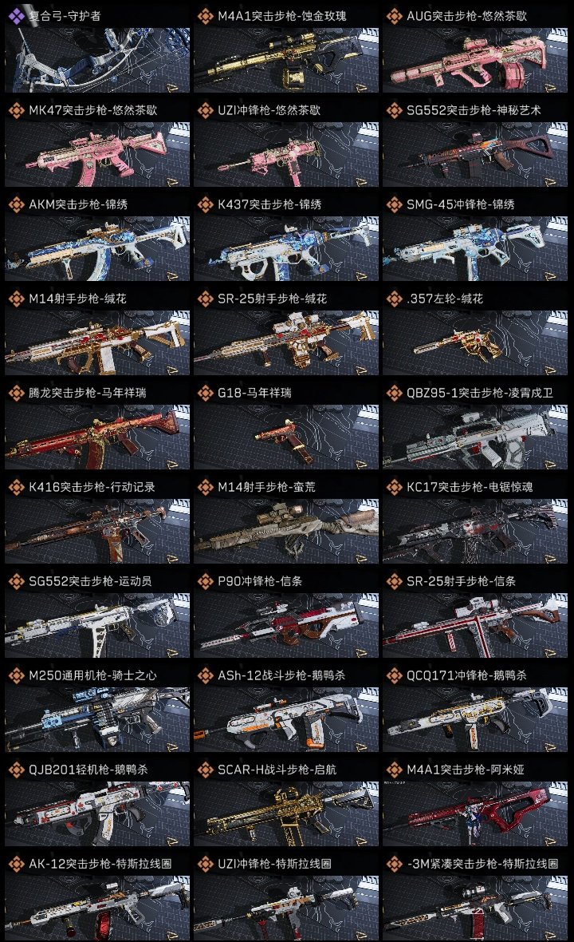Select the M4A1突击步枪-阿米娅 red rifle thumbnail

475,814
